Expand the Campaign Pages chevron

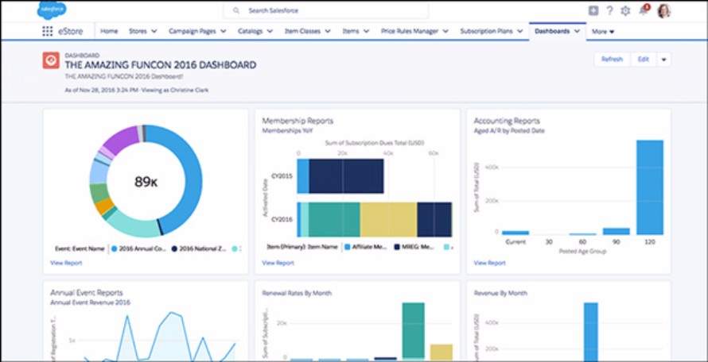[224, 32]
